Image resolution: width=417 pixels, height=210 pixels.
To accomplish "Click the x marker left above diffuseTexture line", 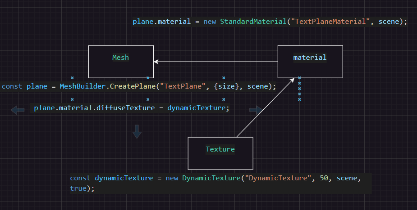I will pyautogui.click(x=72, y=99).
